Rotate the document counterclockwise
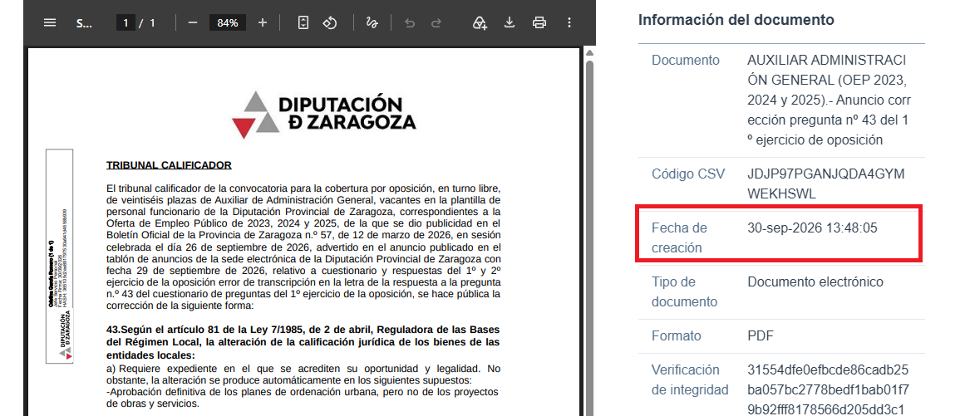Viewport: 965px width, 416px height. click(330, 22)
